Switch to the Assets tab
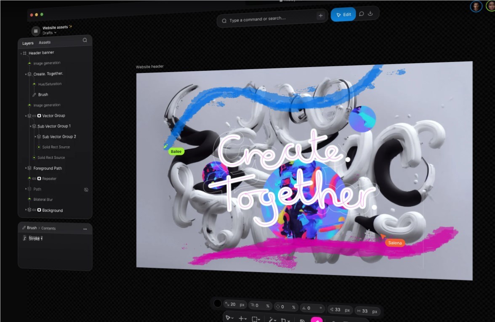Image resolution: width=495 pixels, height=322 pixels. tap(45, 42)
